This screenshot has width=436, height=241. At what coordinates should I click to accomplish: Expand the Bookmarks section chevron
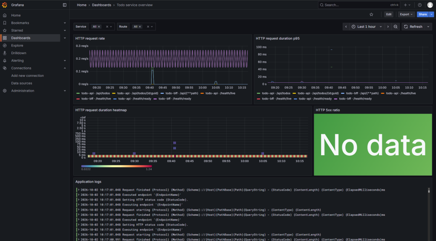coord(65,23)
